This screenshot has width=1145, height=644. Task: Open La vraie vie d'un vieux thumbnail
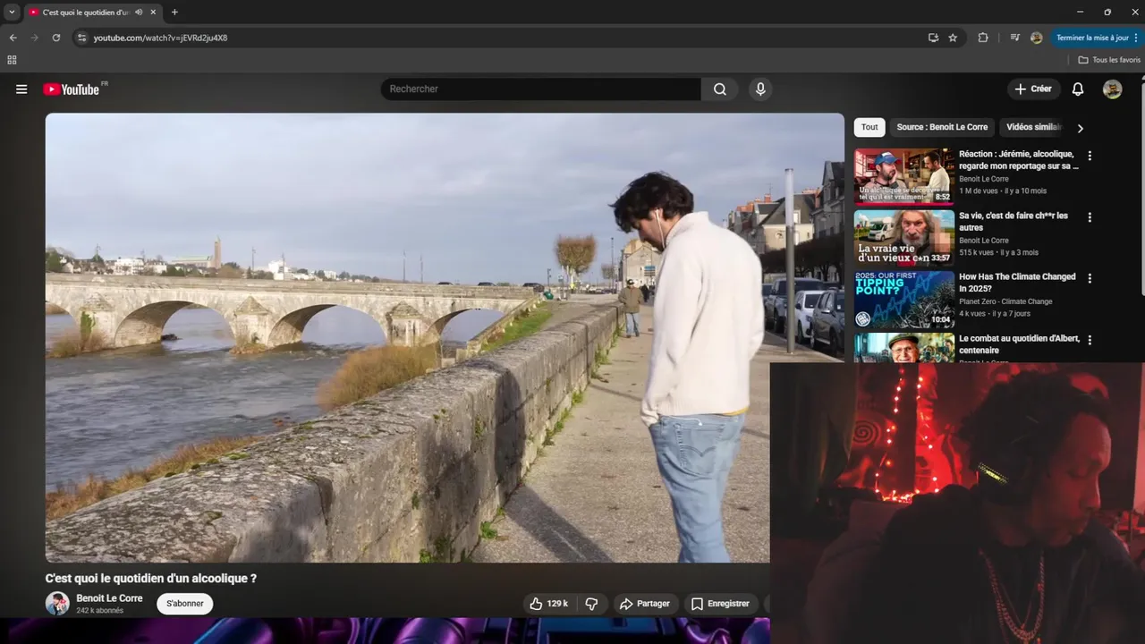pos(904,238)
